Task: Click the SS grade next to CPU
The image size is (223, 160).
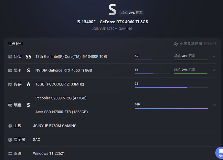Action: pyautogui.click(x=28, y=57)
